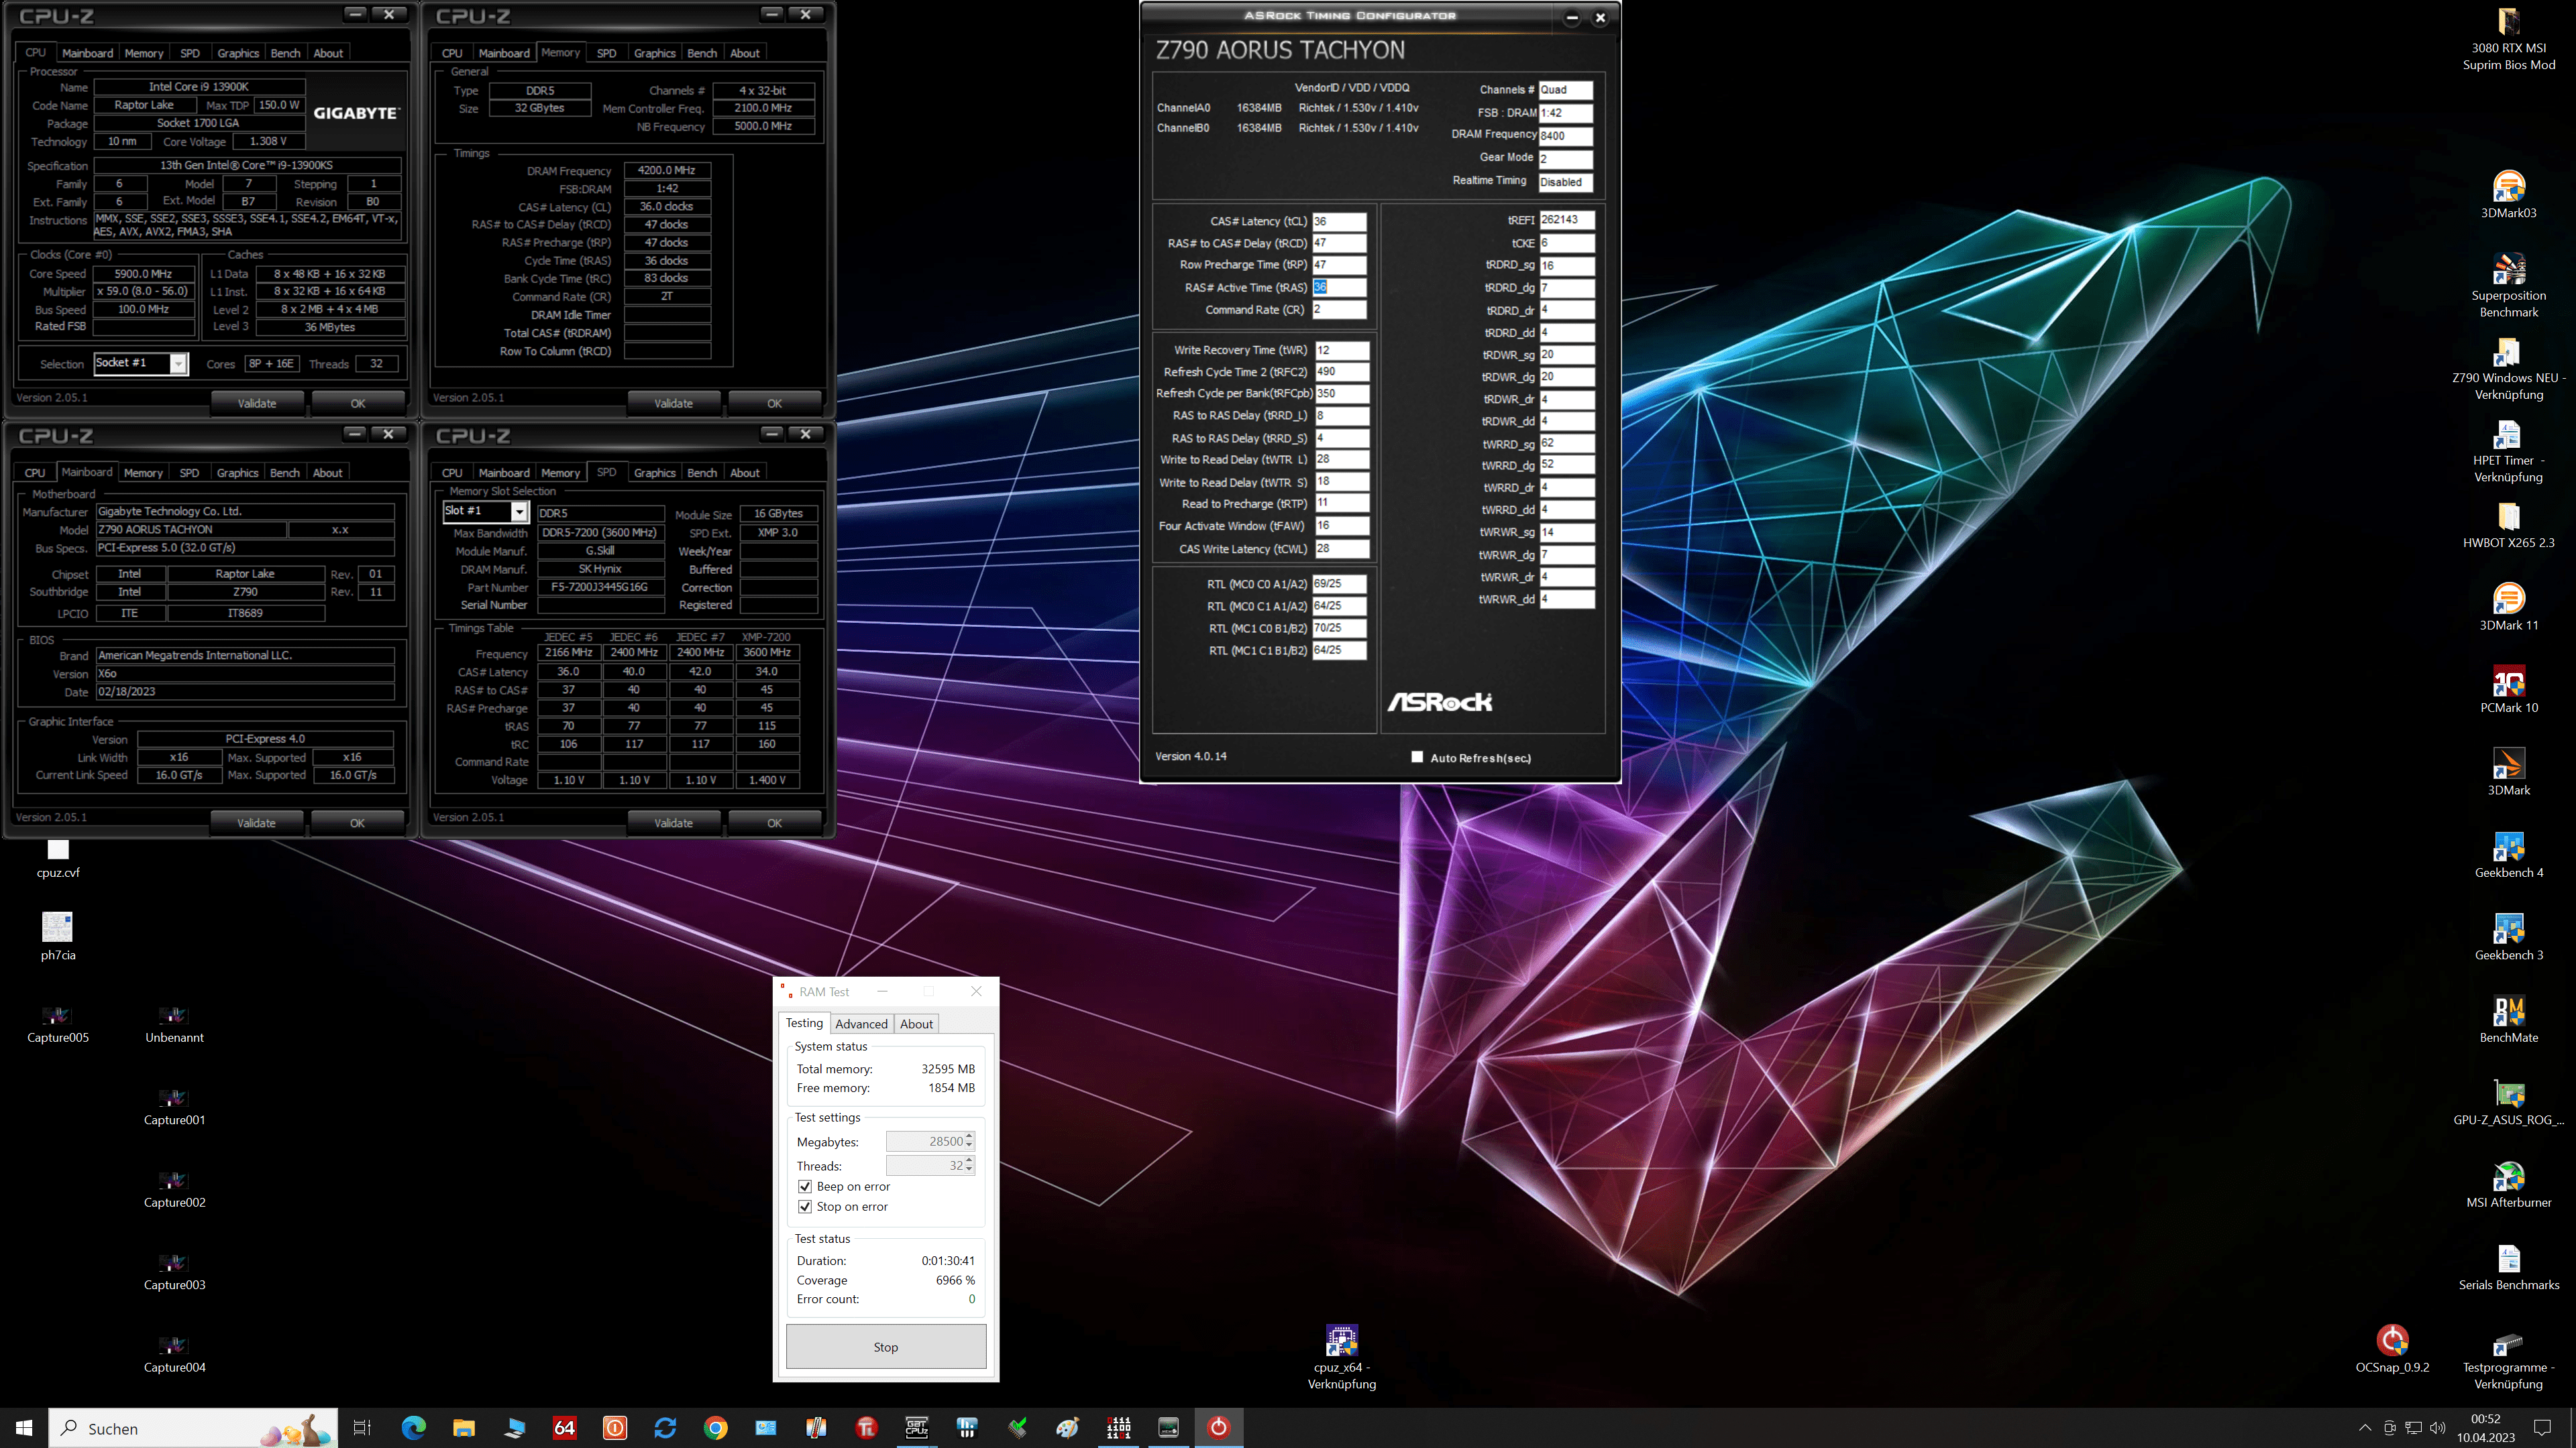
Task: Open the HPET Timer shortcut icon
Action: point(2508,450)
